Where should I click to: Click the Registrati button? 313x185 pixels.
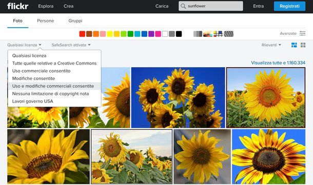pyautogui.click(x=289, y=6)
